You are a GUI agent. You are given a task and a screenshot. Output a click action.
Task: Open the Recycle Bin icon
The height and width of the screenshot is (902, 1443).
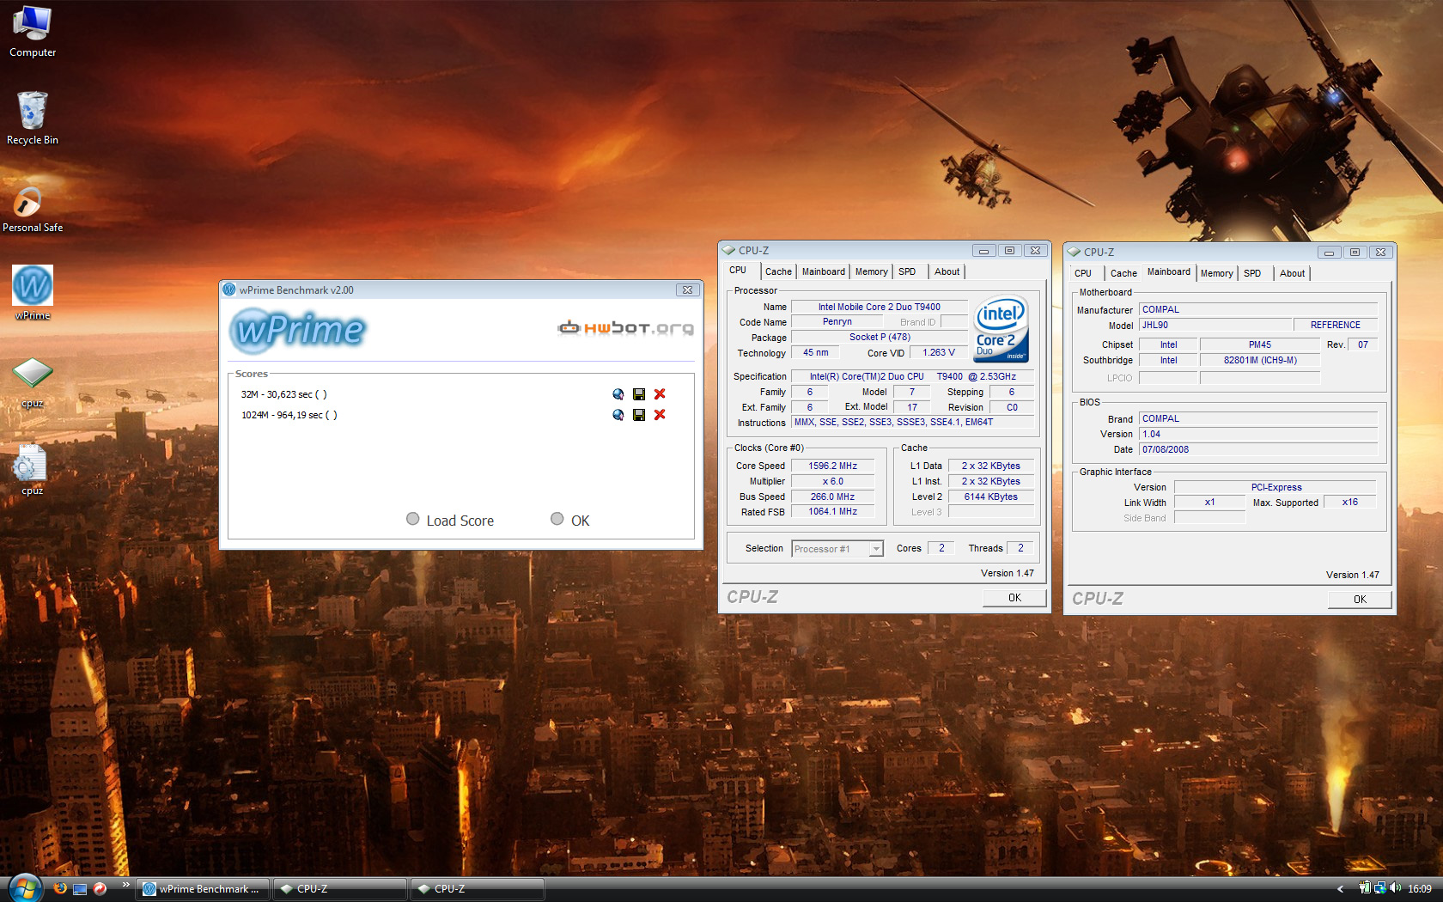point(33,118)
